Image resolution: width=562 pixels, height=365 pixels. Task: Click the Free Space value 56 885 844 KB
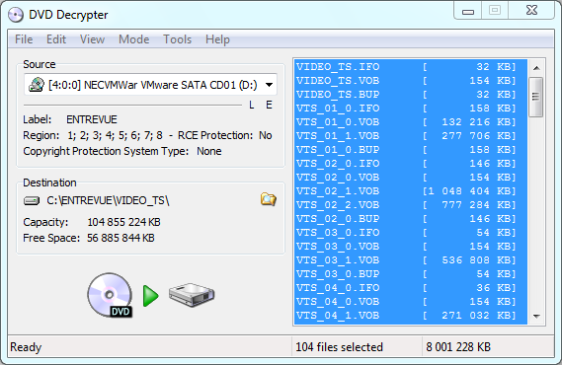pyautogui.click(x=120, y=238)
